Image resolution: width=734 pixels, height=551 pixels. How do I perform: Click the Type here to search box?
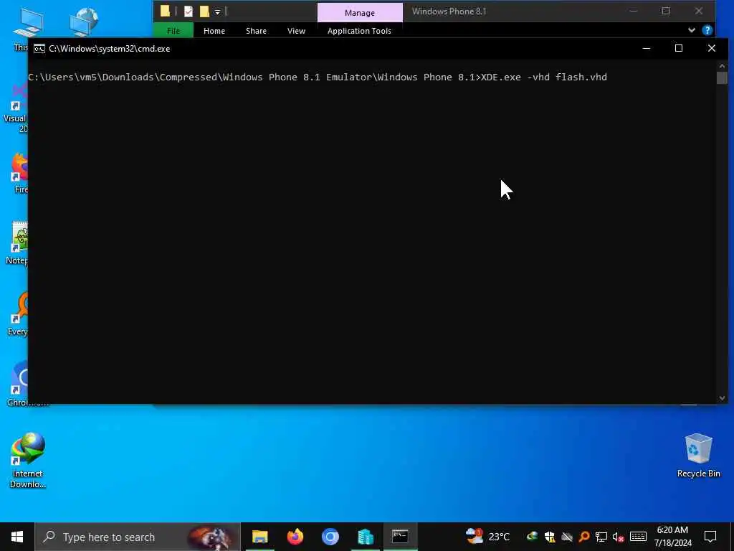[x=138, y=537]
